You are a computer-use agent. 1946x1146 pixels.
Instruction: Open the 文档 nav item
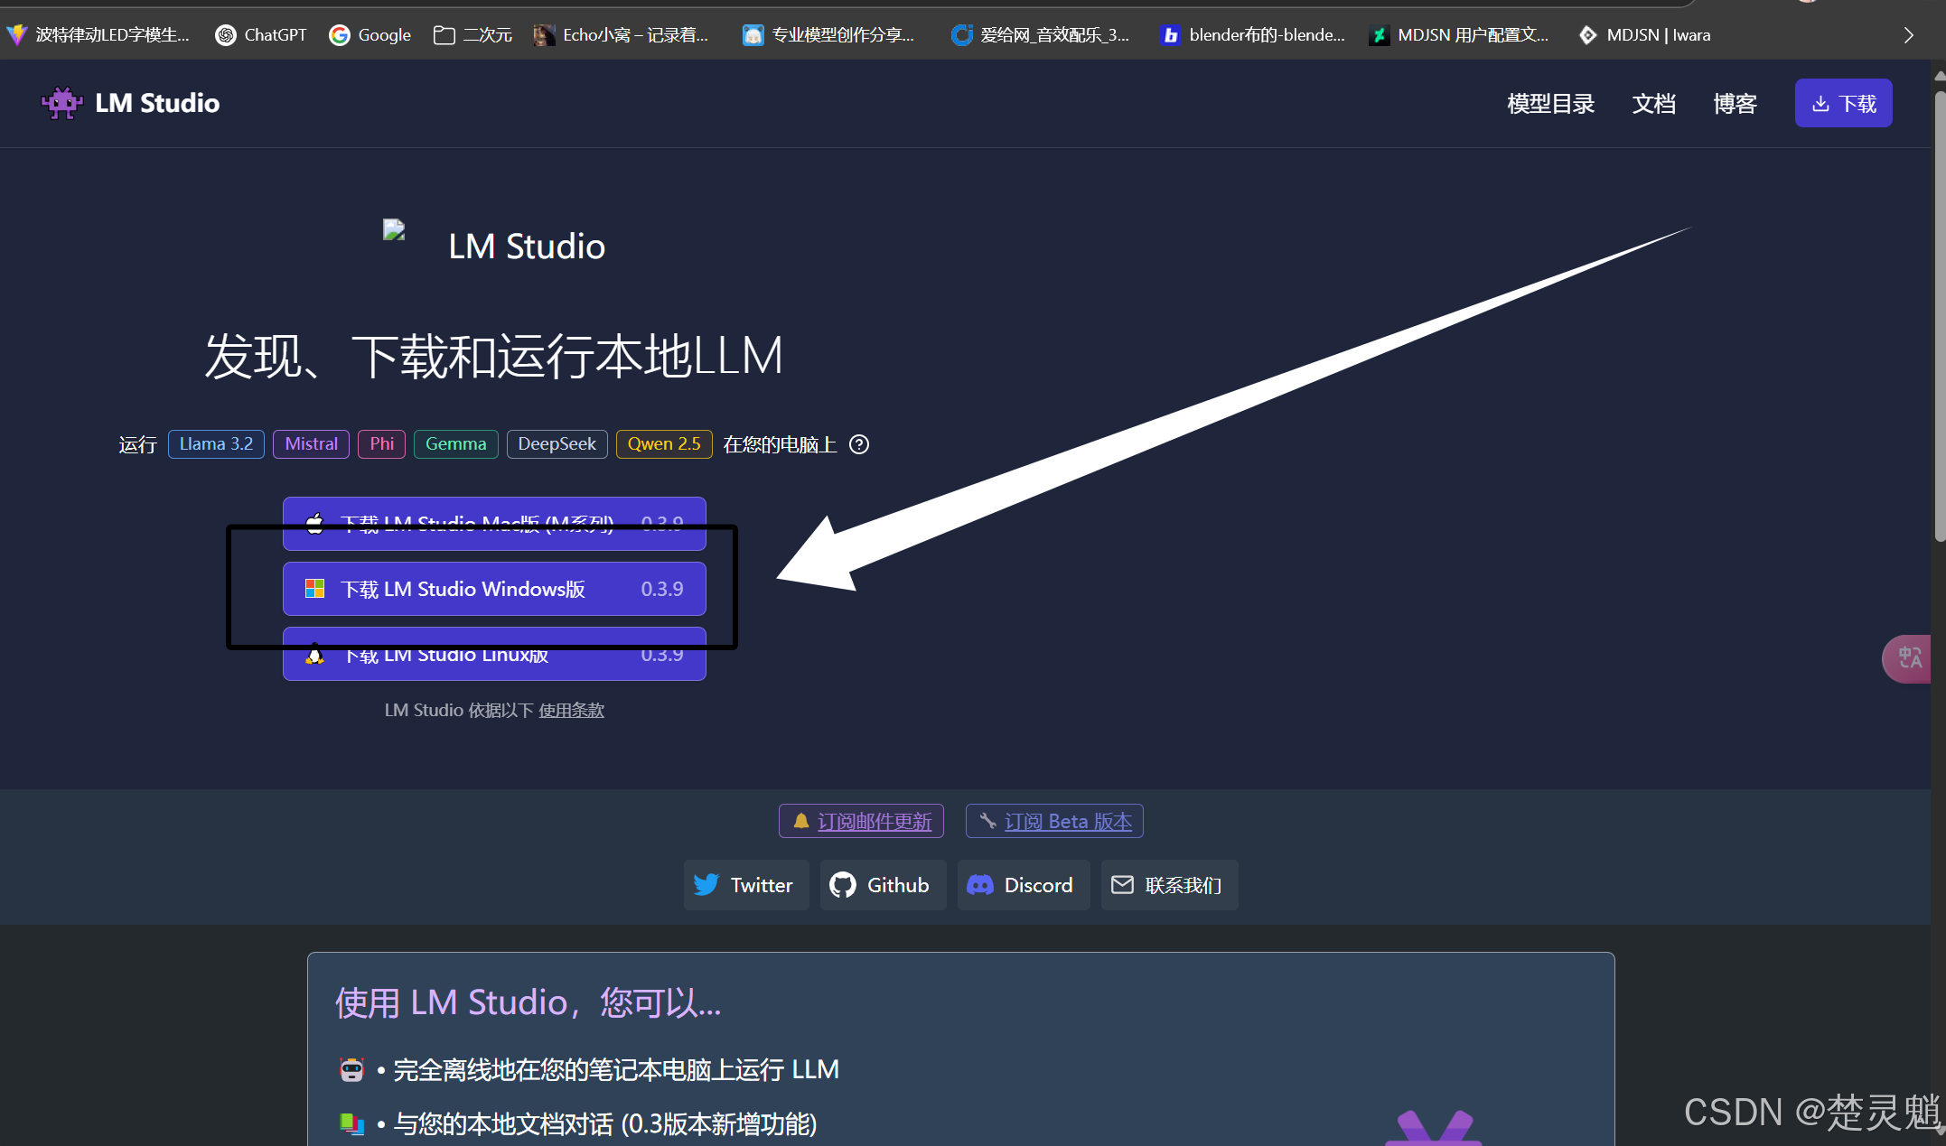tap(1653, 104)
